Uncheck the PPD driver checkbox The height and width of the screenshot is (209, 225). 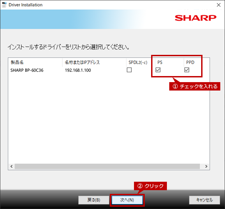187,70
